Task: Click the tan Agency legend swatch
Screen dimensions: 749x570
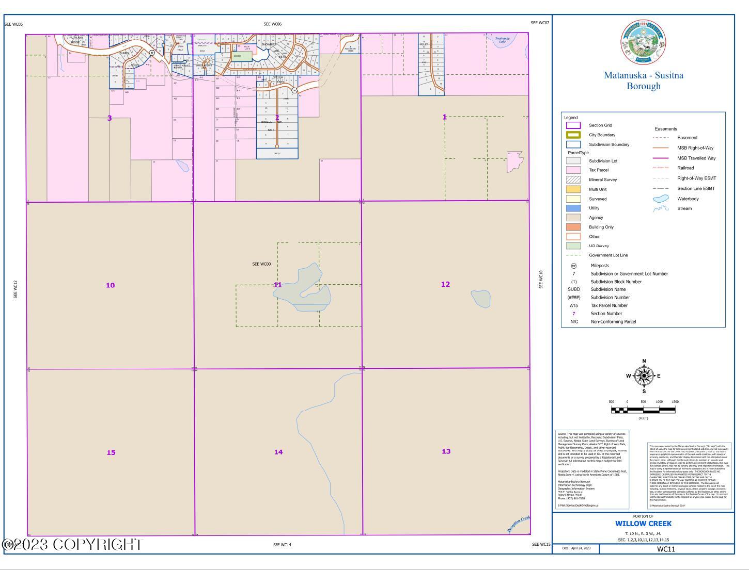Action: point(573,218)
